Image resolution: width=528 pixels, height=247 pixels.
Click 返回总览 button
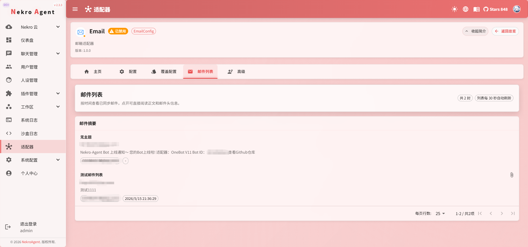coord(505,31)
